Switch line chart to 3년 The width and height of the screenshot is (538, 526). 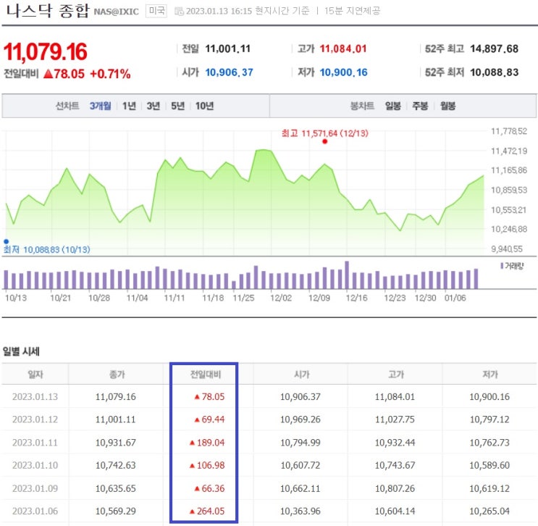click(154, 106)
